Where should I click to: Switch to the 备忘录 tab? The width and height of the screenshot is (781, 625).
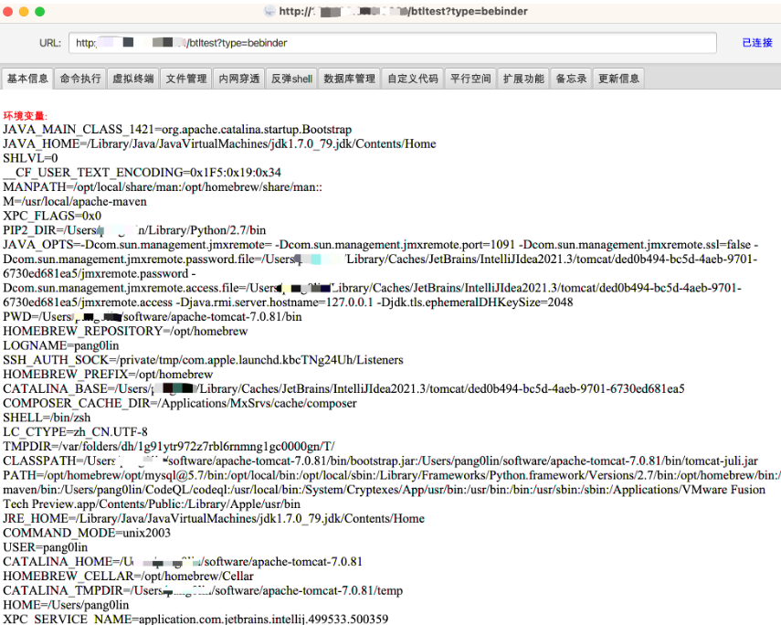[x=571, y=79]
